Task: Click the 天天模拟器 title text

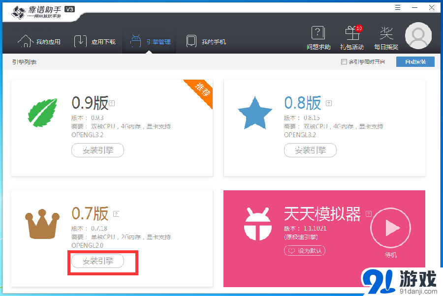Action: click(322, 213)
